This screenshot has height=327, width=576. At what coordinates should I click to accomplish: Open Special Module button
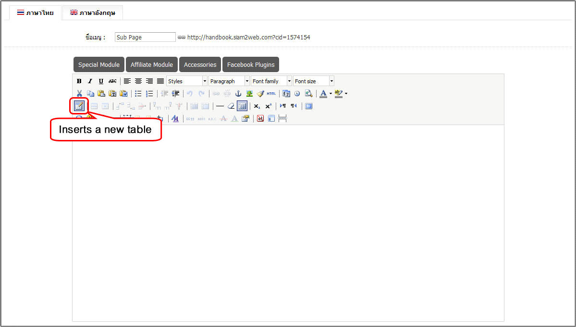(99, 64)
